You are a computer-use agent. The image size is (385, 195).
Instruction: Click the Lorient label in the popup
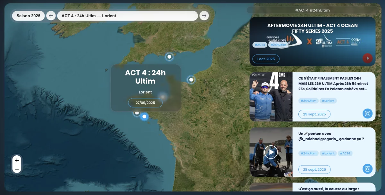[x=145, y=92]
